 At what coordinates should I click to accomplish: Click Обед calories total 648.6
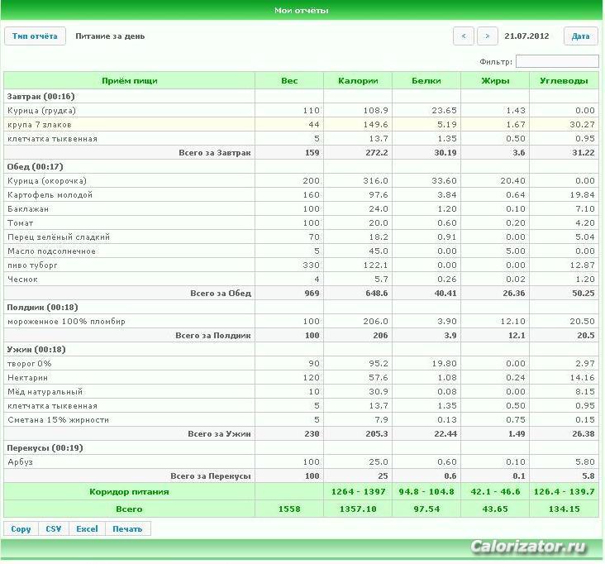pos(377,293)
